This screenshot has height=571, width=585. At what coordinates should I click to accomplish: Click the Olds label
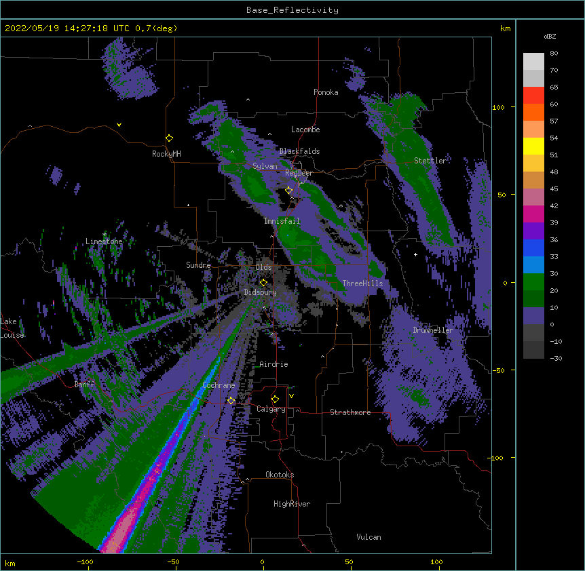263,267
